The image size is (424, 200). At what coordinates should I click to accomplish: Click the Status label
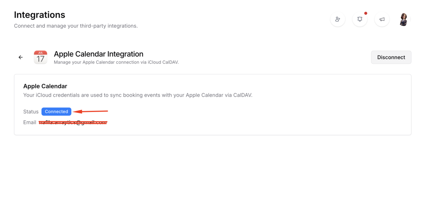[31, 112]
